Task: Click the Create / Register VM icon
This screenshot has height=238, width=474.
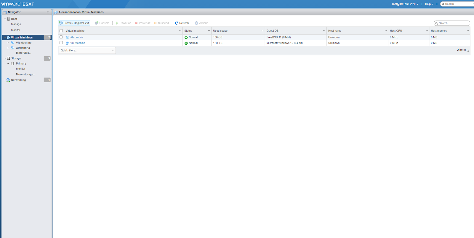Action: 61,23
